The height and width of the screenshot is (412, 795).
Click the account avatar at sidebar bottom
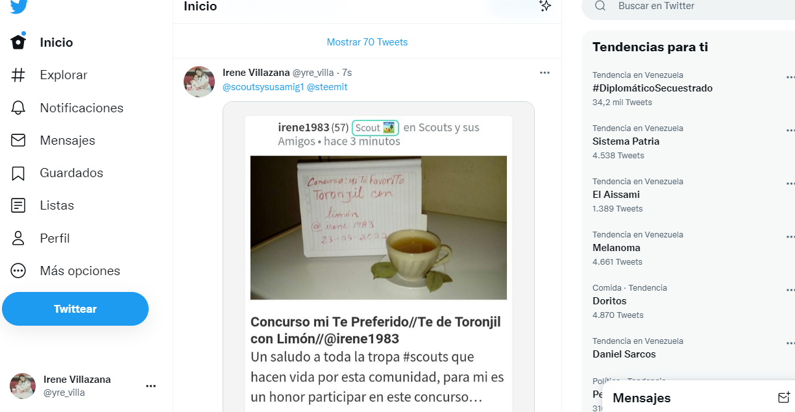(x=23, y=386)
